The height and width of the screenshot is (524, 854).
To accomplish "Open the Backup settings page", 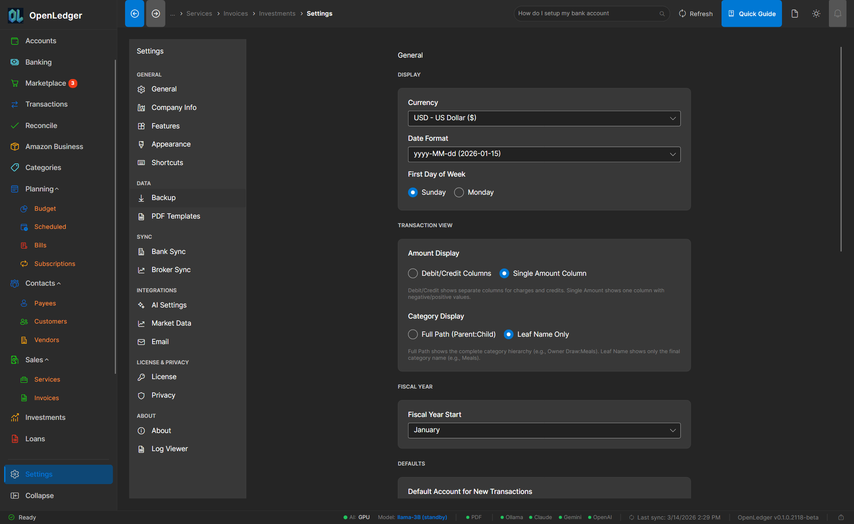I will 163,198.
